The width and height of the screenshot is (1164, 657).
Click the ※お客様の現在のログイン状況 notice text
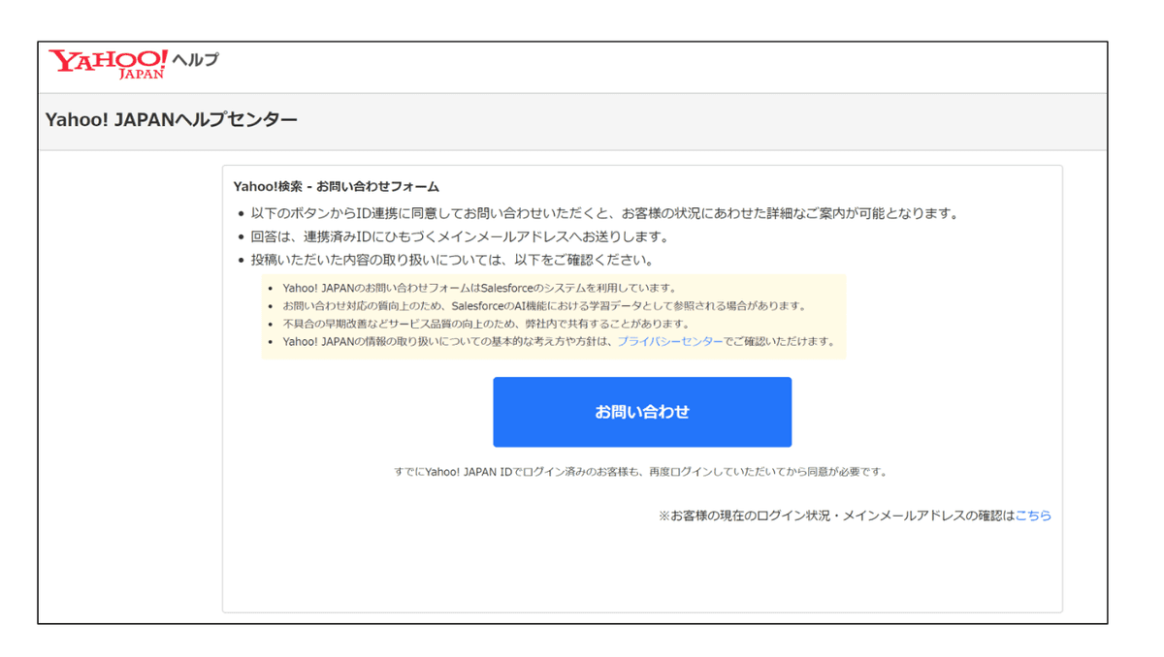point(824,516)
